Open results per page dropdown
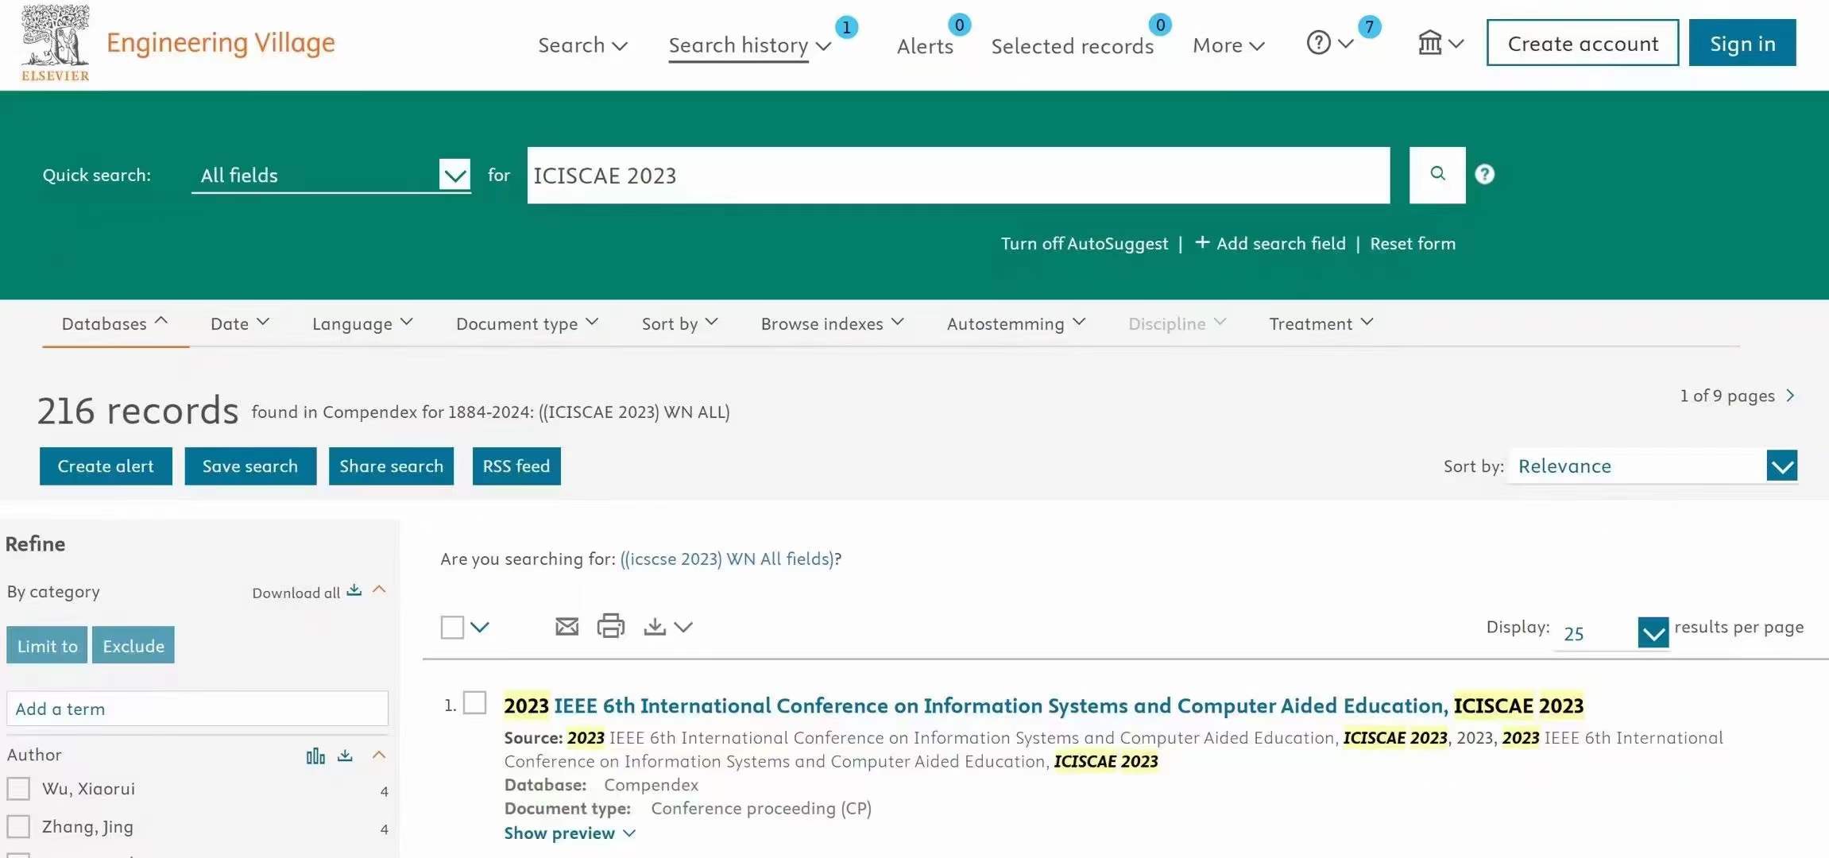The image size is (1829, 858). [1611, 633]
